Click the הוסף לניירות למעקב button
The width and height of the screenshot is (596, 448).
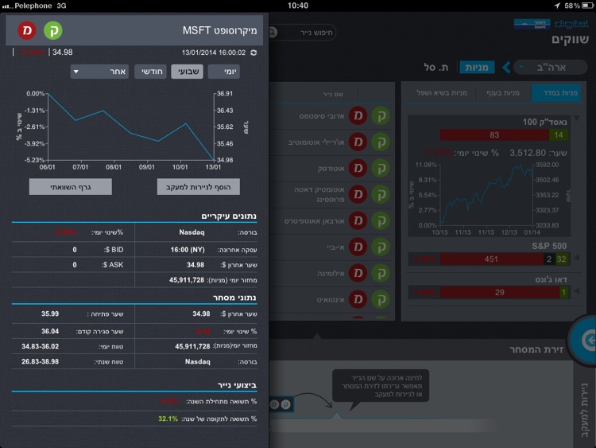[199, 187]
